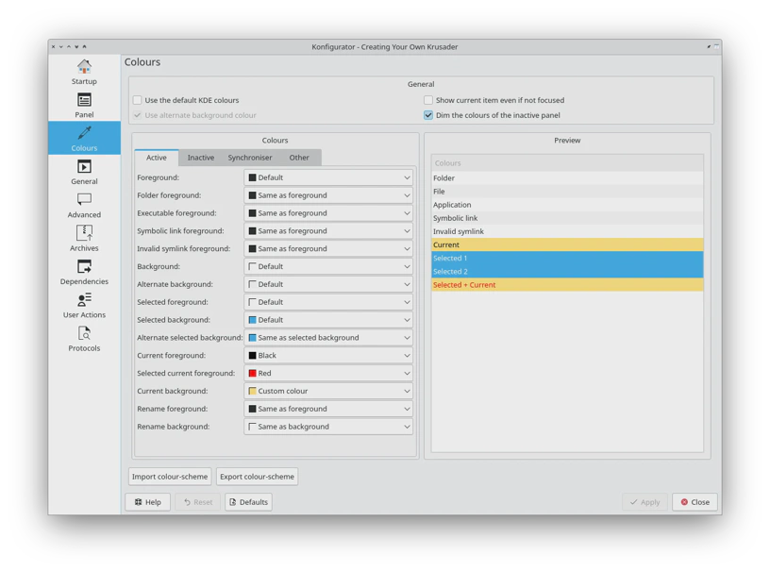Open the Selected background dropdown
770x572 pixels.
(x=328, y=320)
